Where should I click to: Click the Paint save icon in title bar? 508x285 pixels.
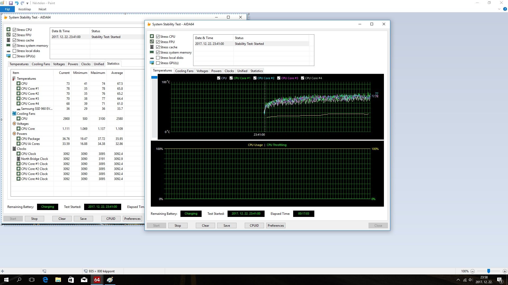point(11,3)
